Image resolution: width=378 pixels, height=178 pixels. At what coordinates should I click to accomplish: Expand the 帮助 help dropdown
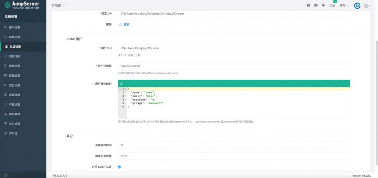tap(344, 5)
